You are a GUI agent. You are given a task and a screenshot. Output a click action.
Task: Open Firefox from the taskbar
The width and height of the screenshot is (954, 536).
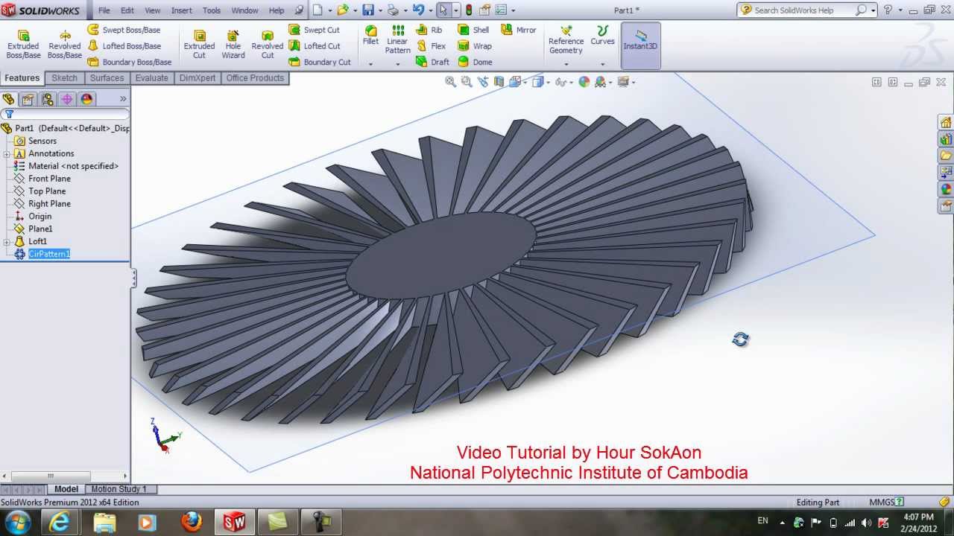coord(192,522)
